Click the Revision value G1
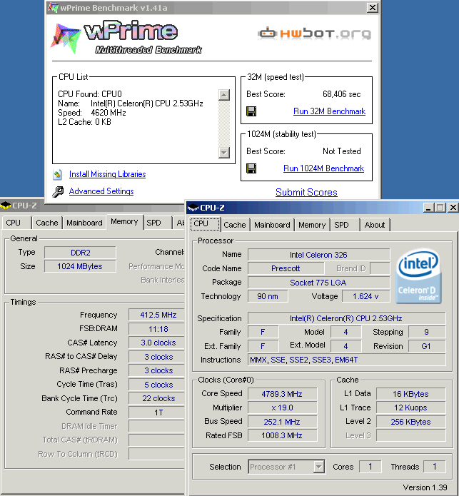459x496 pixels. tap(427, 346)
